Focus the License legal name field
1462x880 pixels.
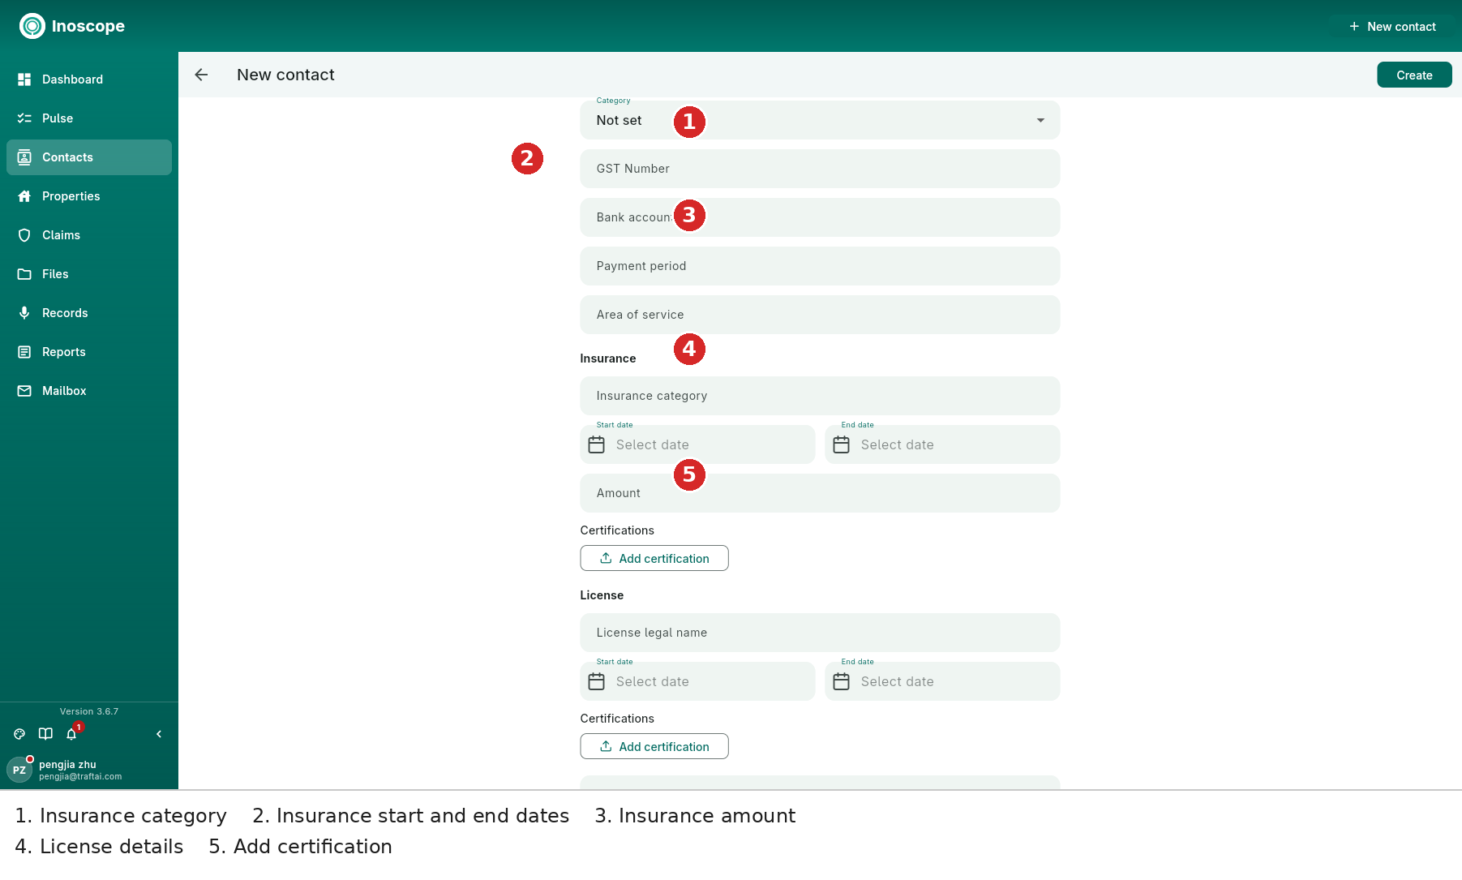pos(820,633)
